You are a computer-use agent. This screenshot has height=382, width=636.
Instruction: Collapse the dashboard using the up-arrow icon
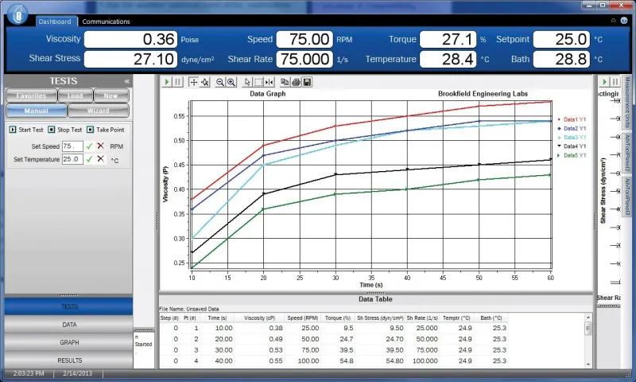coord(613,21)
